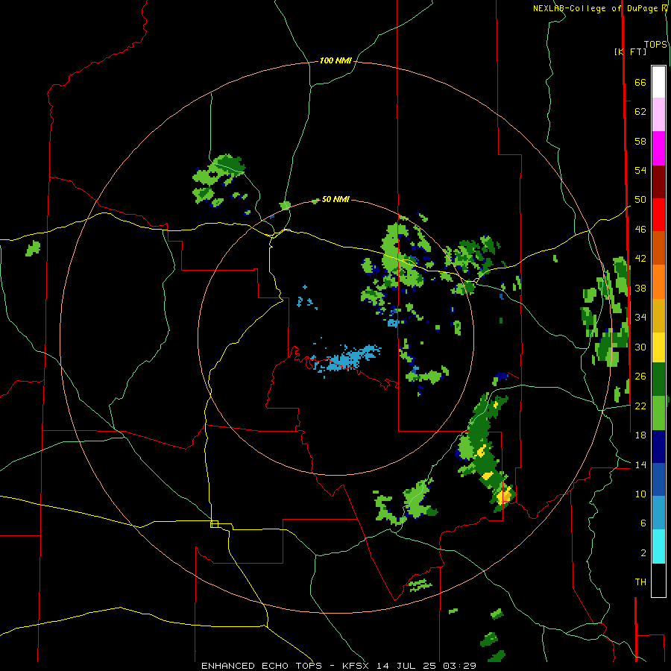Screen dimensions: 671x671
Task: Click the cyan legend color band
Action: tap(658, 546)
